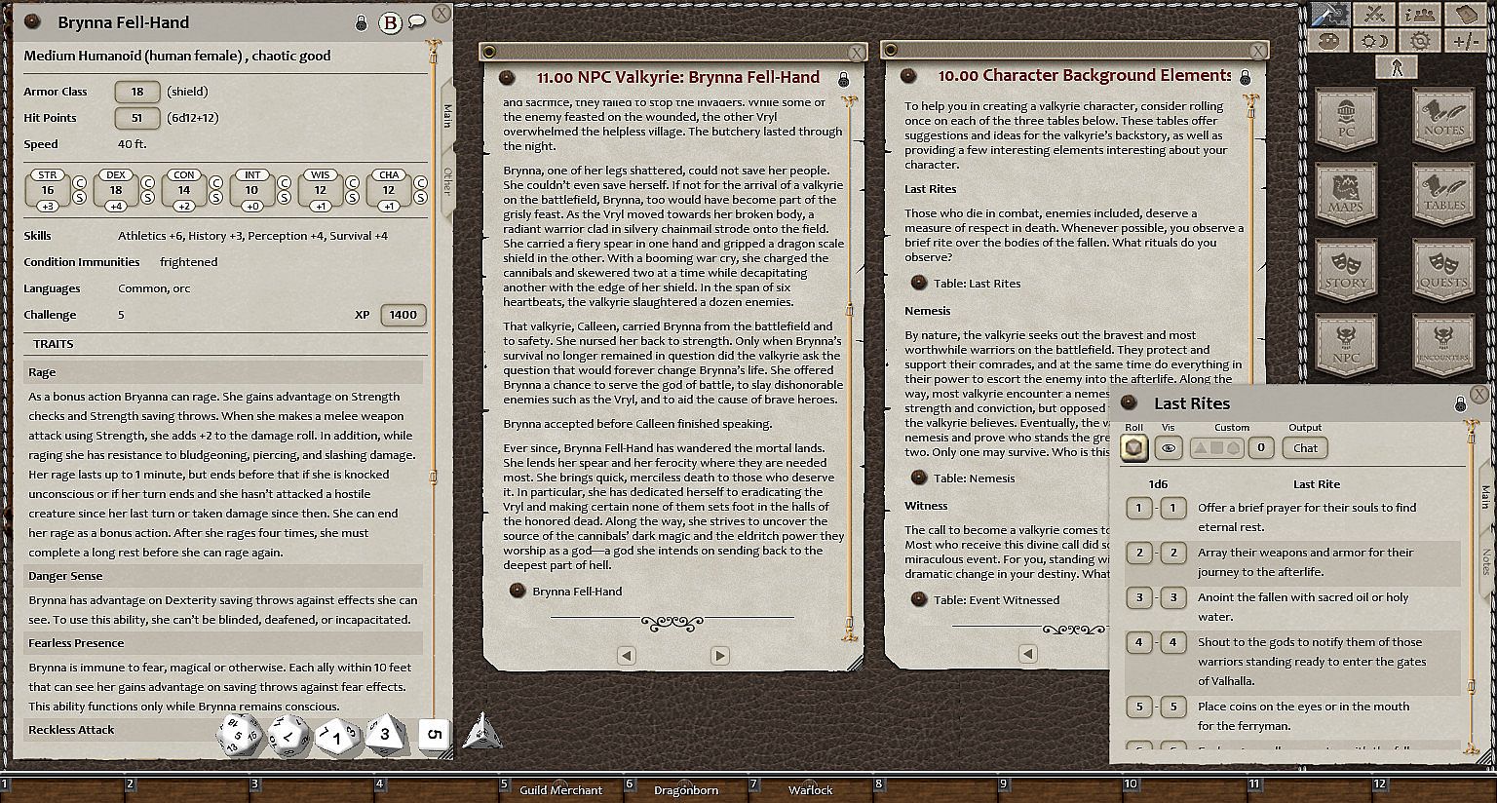Pick the d20 die from dice tray
Screen dimensions: 1497x803
(x=239, y=735)
